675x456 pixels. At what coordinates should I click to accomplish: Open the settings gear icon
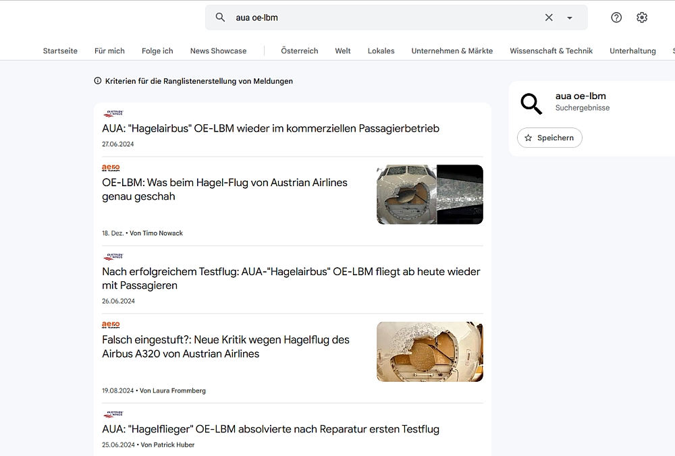642,18
